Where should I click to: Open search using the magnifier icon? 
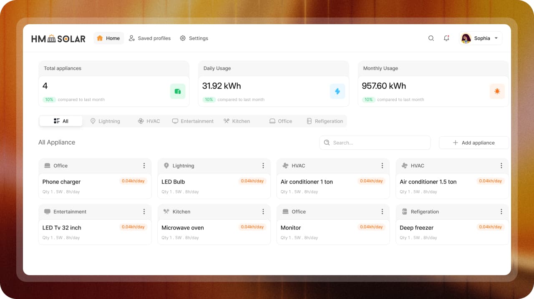click(431, 38)
